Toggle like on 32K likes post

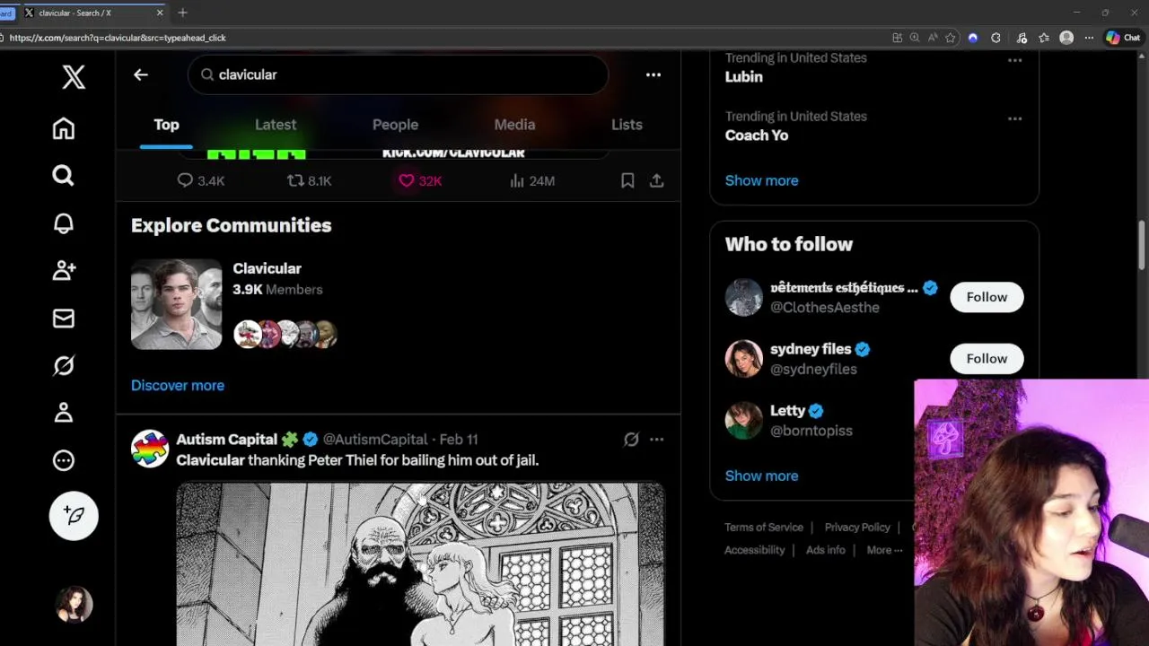click(420, 180)
